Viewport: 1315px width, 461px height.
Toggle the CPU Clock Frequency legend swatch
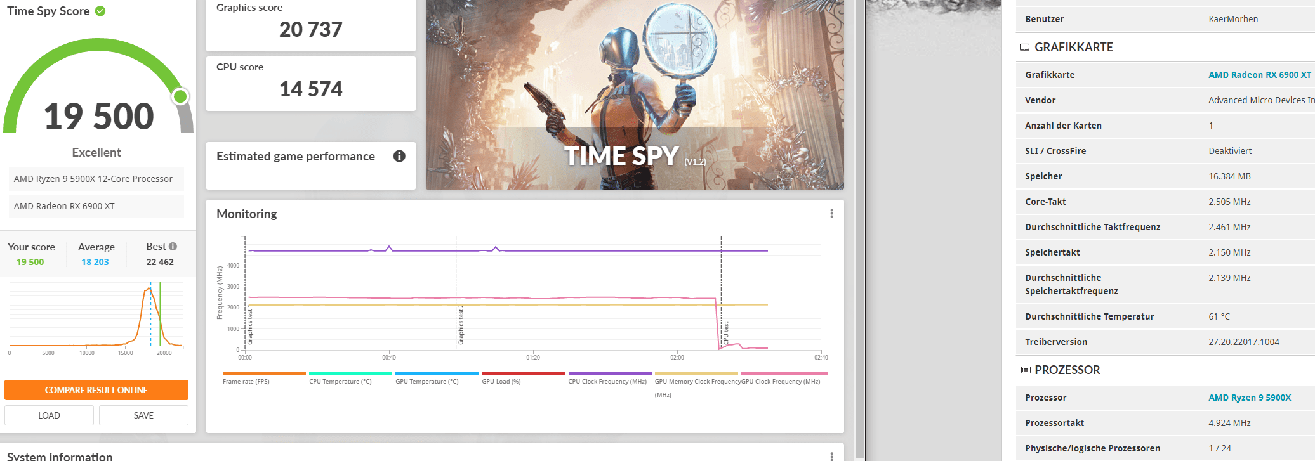pyautogui.click(x=610, y=373)
